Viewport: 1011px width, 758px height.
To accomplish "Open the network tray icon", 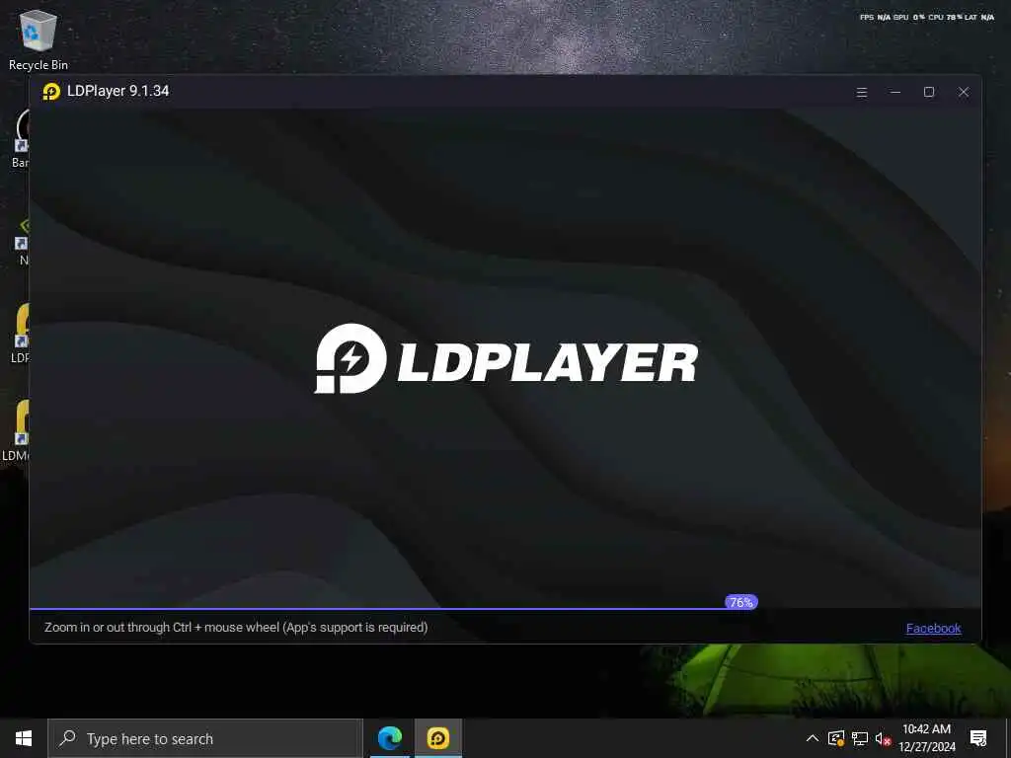I will (x=860, y=738).
